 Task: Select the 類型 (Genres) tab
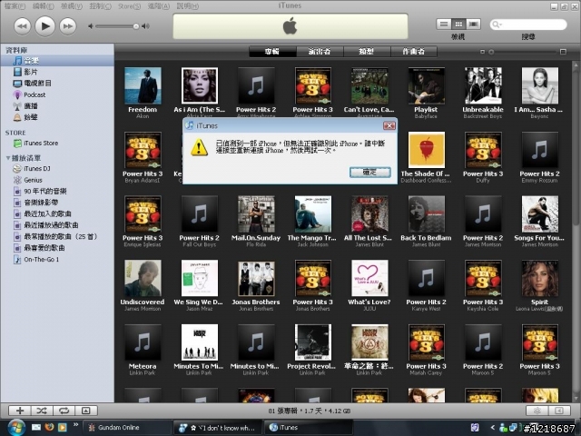tap(367, 52)
